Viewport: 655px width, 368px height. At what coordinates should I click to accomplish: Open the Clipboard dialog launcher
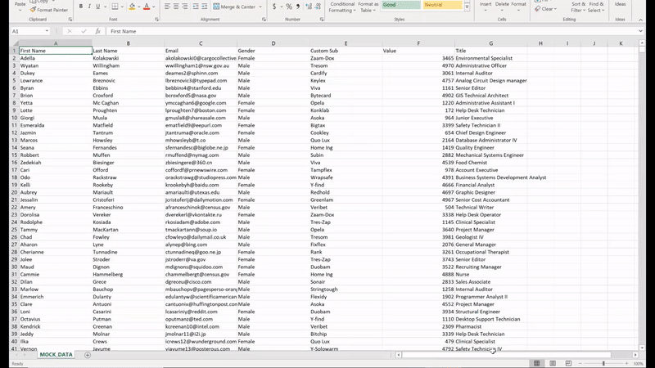[x=70, y=19]
